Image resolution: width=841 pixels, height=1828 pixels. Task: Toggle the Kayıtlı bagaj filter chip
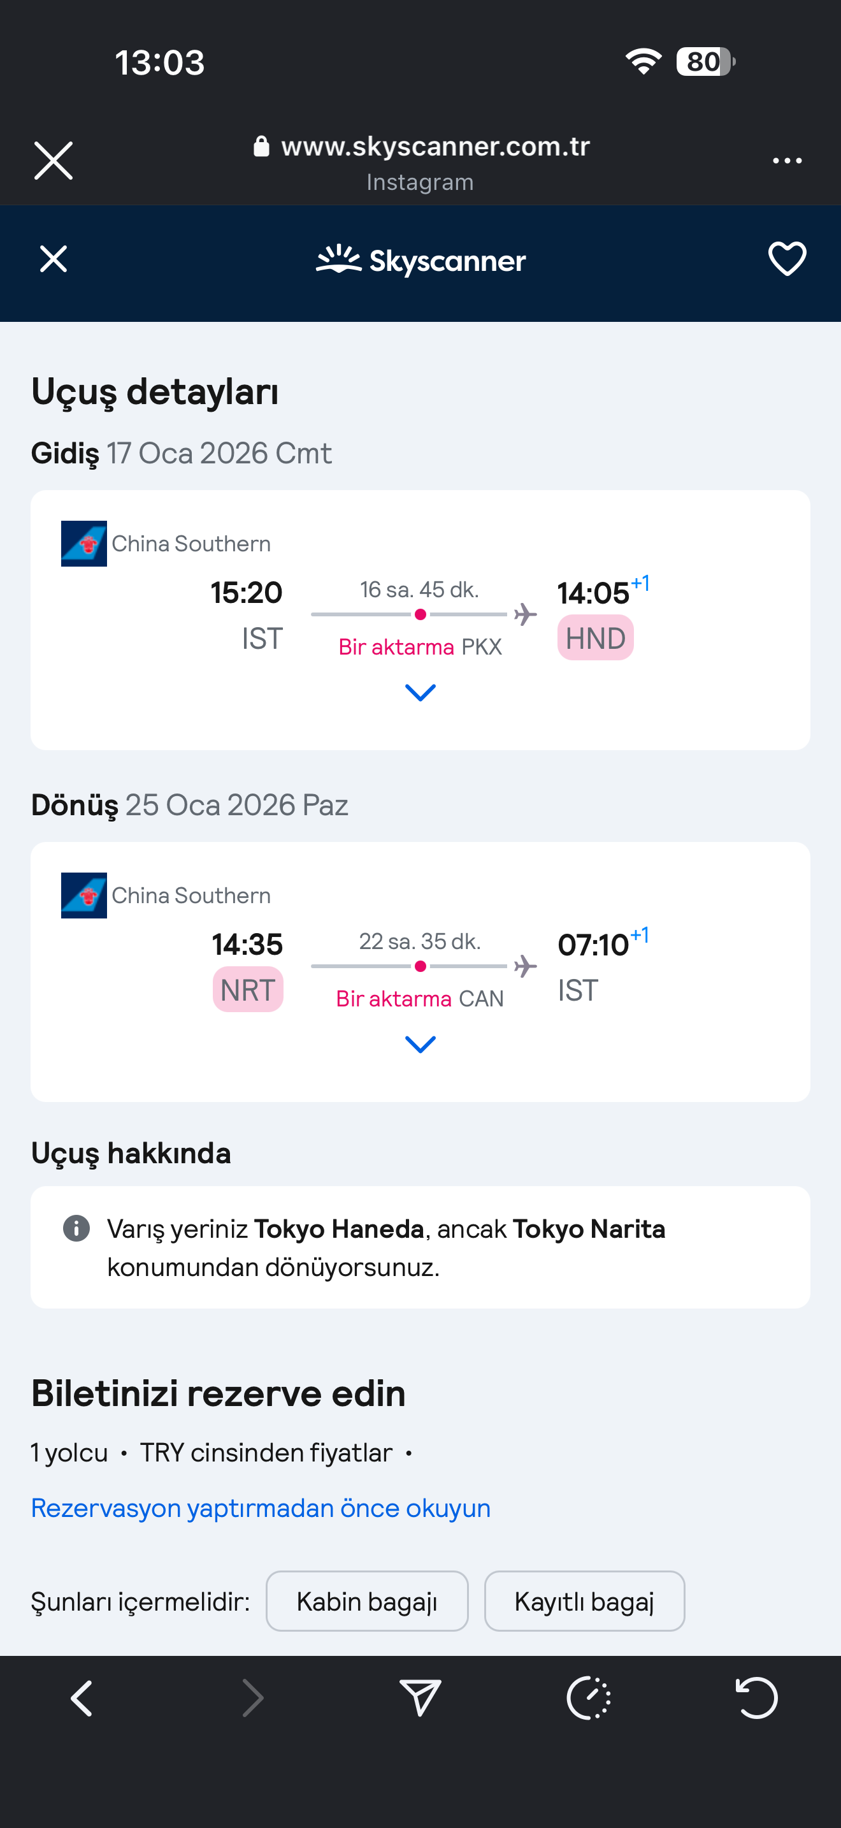[584, 1601]
